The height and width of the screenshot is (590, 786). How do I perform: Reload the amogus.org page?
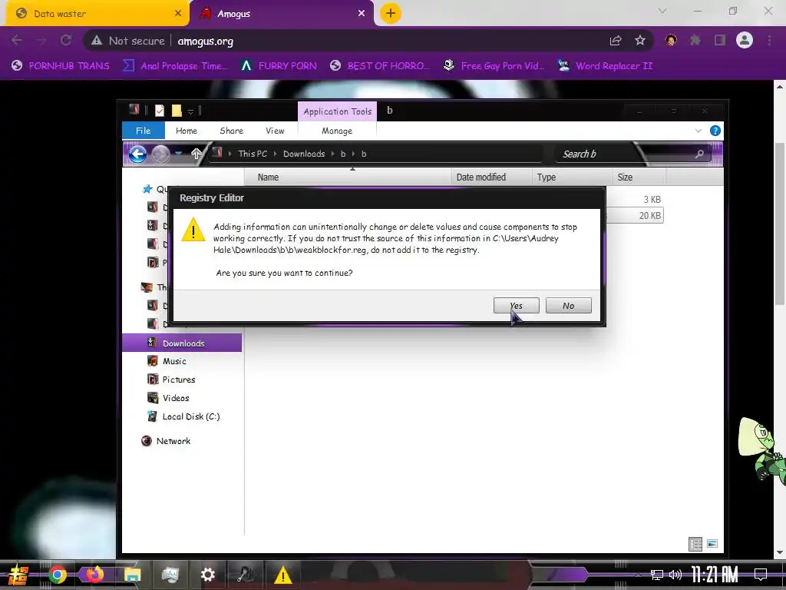(x=66, y=40)
